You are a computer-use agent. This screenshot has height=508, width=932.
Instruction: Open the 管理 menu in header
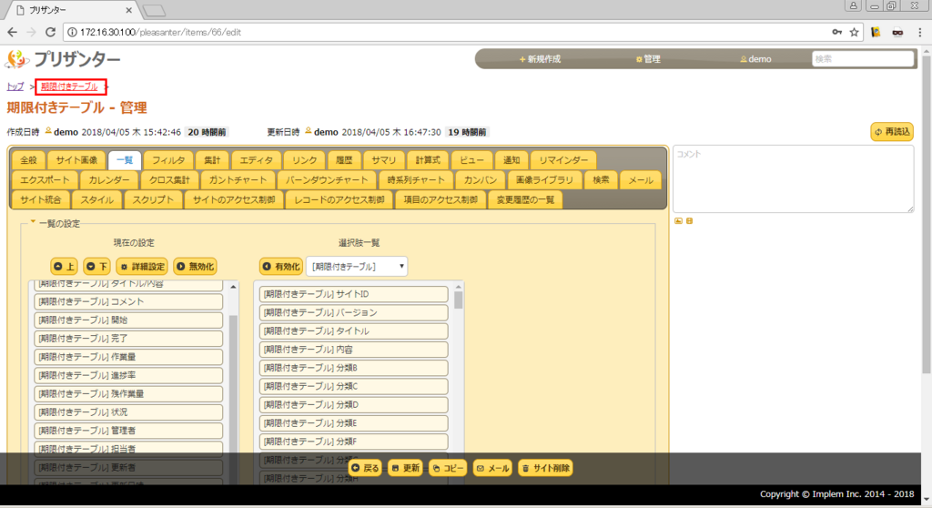(x=648, y=59)
